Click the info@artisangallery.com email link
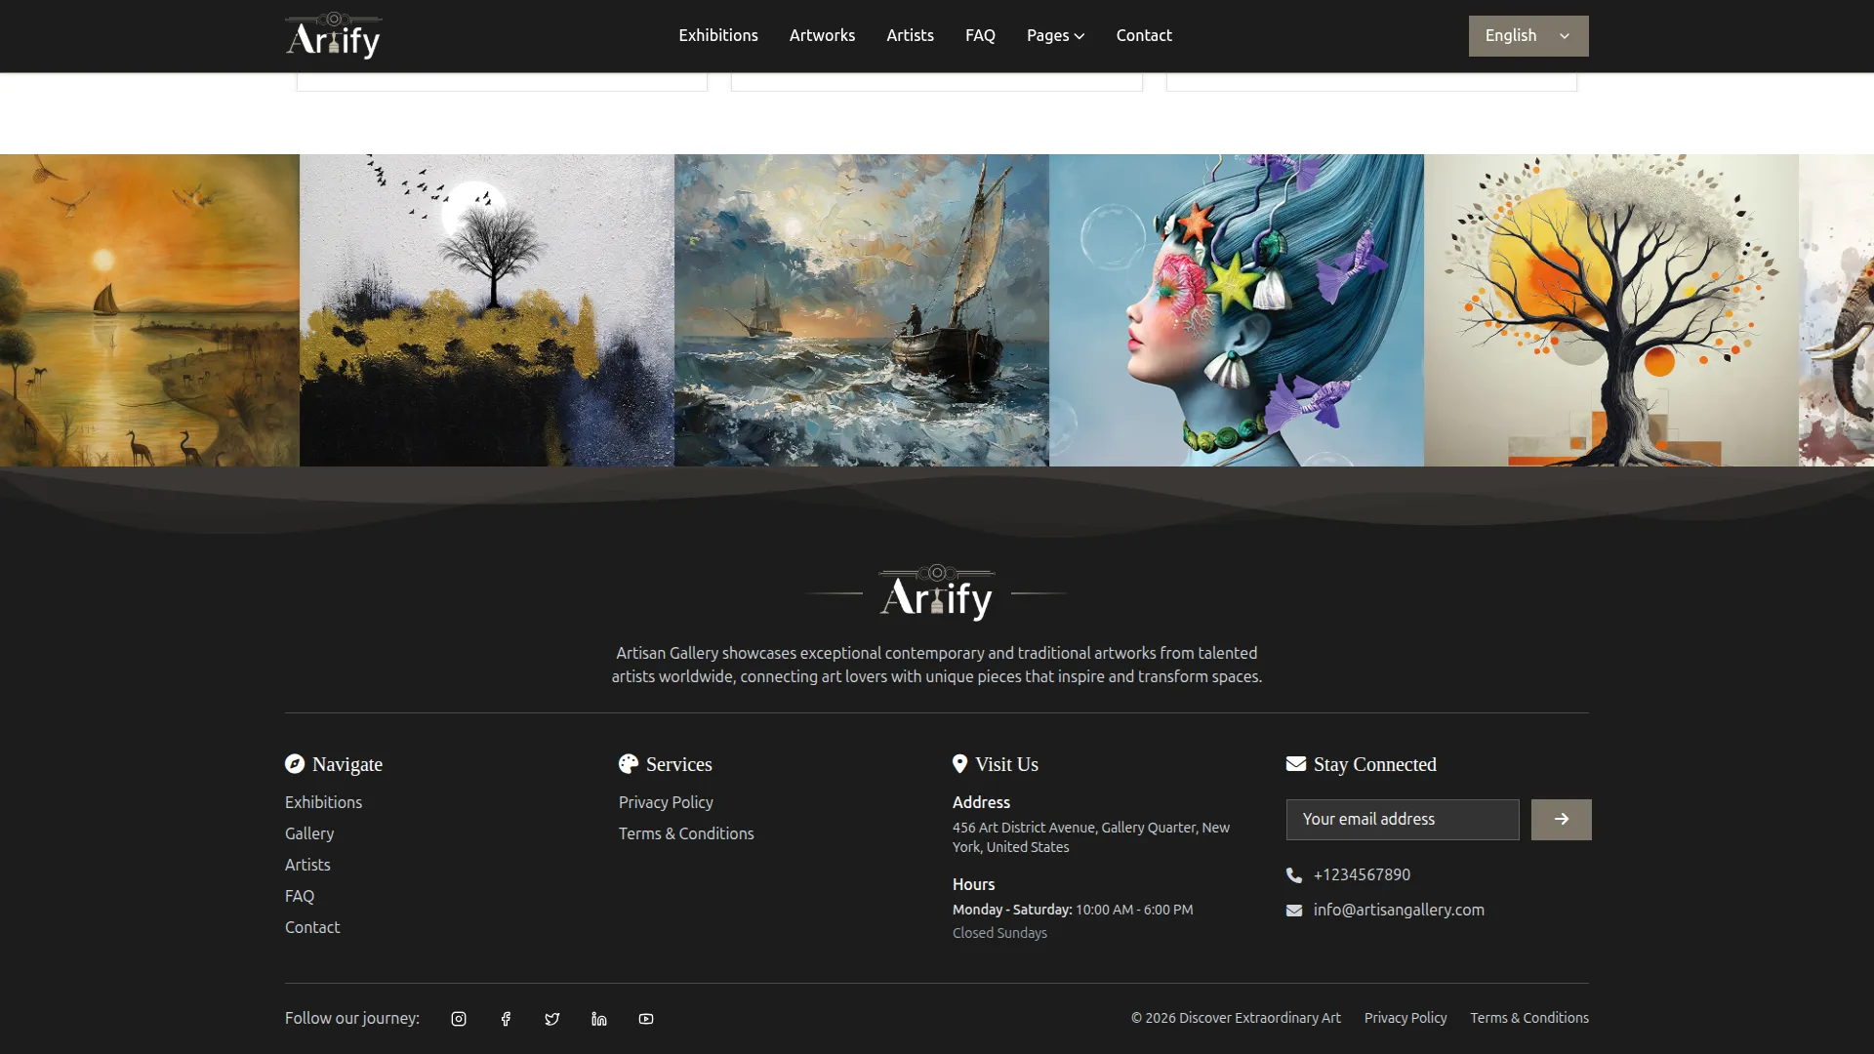 (x=1399, y=910)
